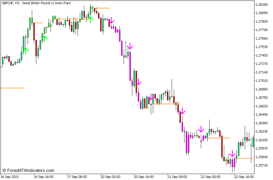Click the magenta down arrow at the 1.2753 level
273x180 pixels.
(130, 45)
